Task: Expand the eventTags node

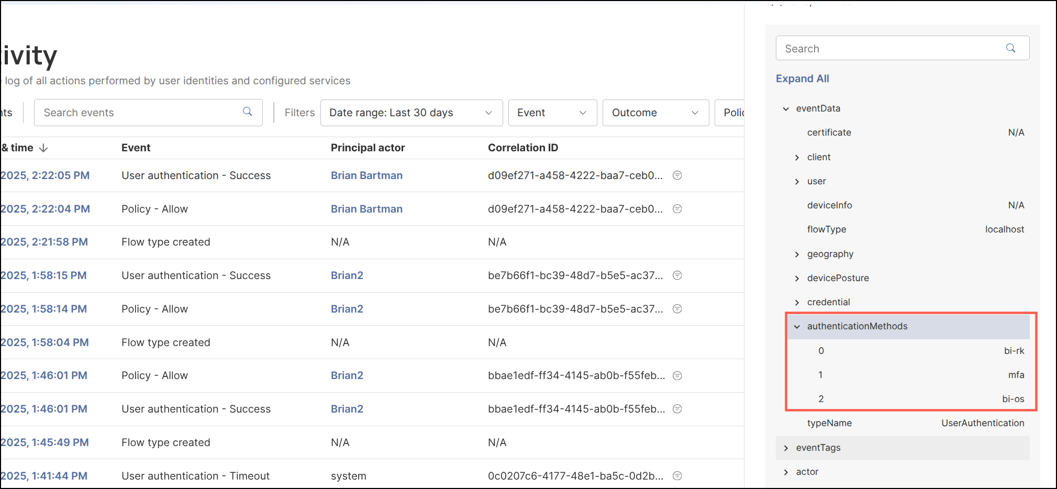Action: click(x=786, y=448)
